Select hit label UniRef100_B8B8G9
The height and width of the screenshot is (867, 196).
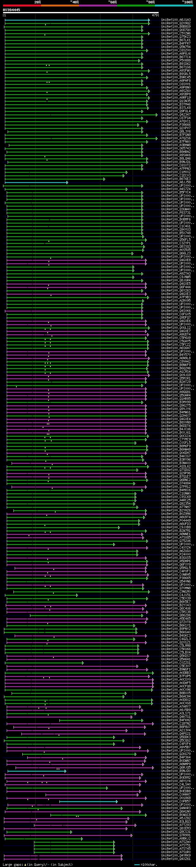(x=176, y=26)
